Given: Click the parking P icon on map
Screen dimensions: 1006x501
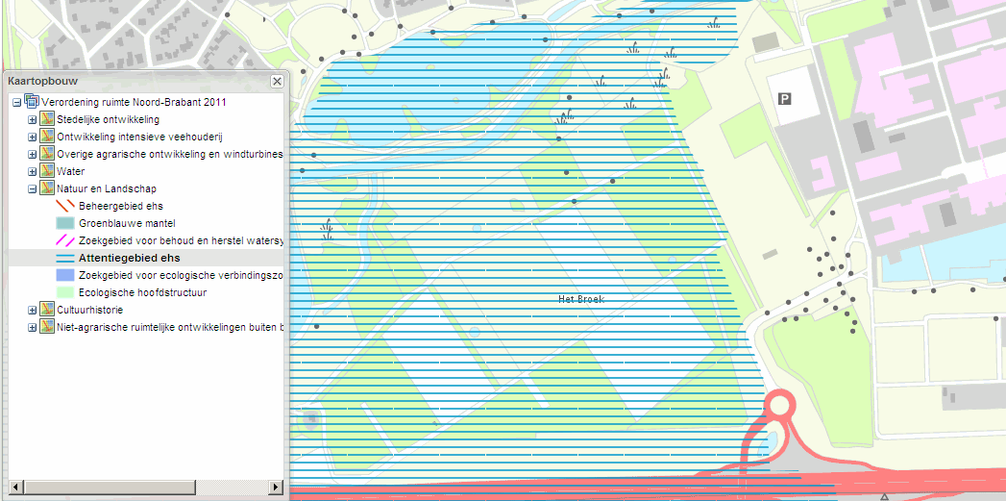Looking at the screenshot, I should (784, 98).
